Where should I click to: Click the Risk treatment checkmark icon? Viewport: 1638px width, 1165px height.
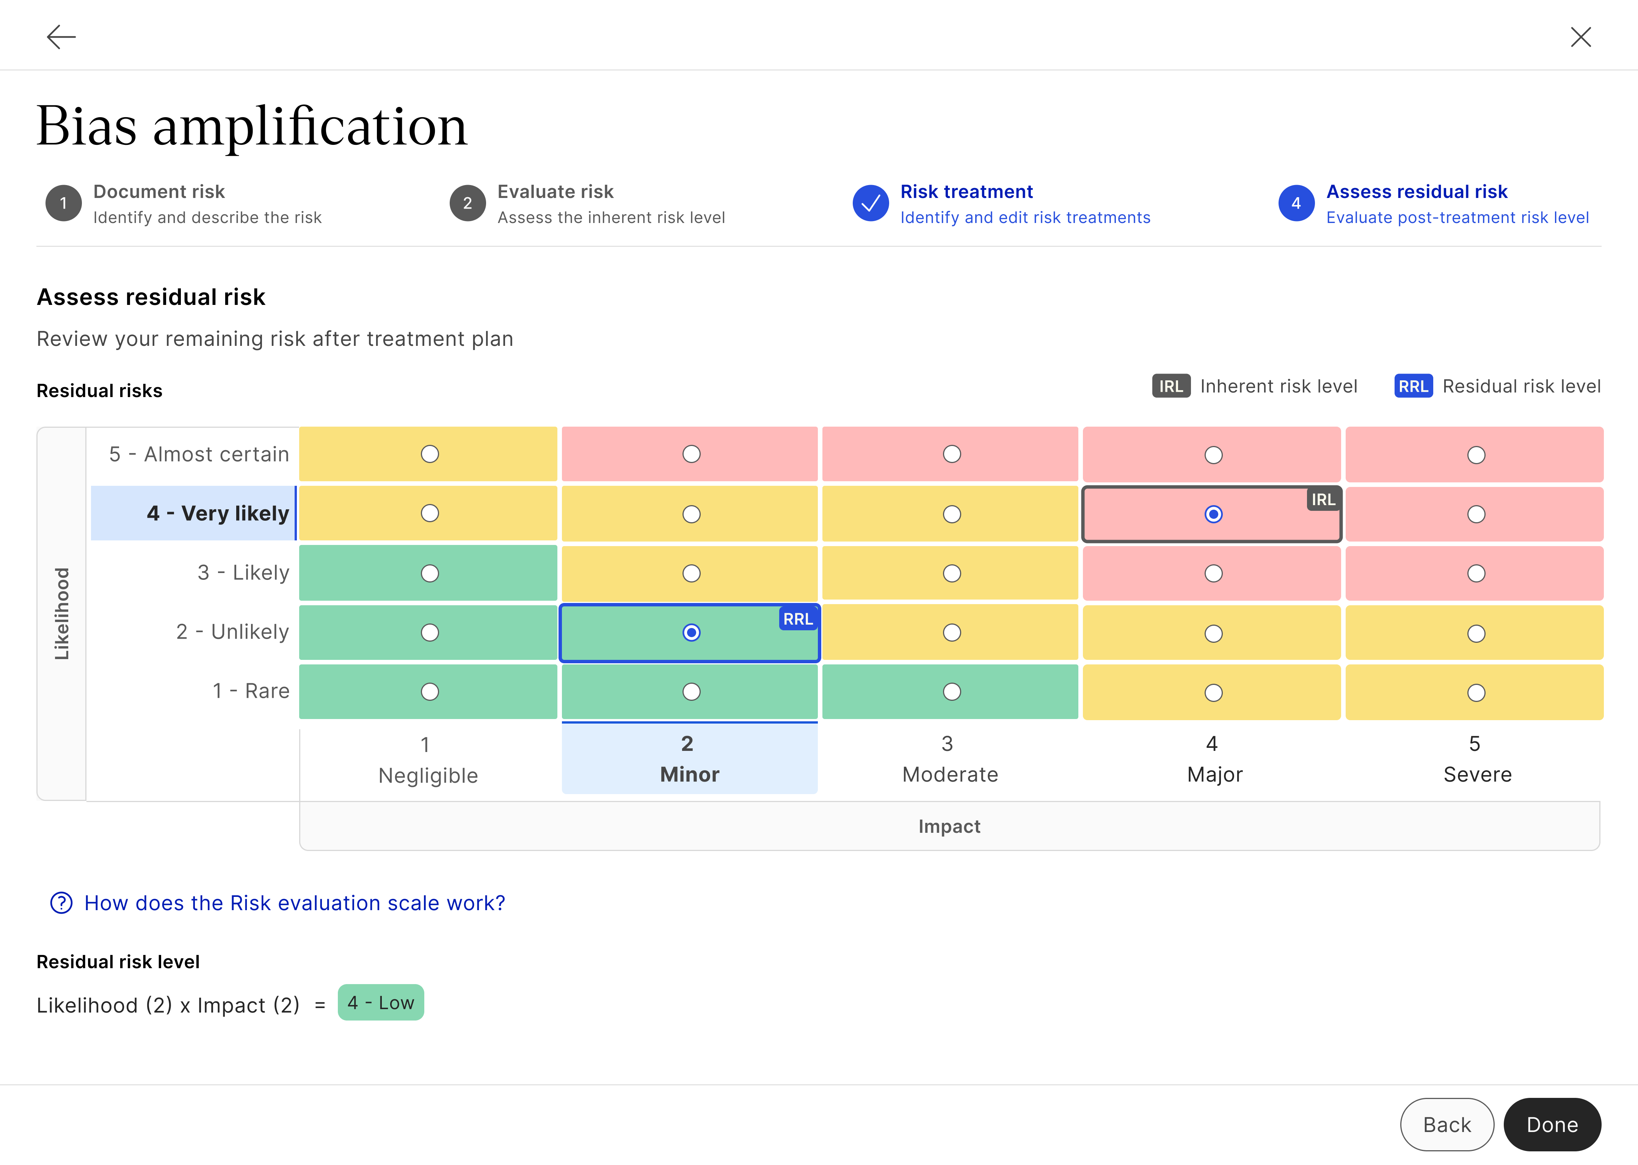pyautogui.click(x=870, y=204)
